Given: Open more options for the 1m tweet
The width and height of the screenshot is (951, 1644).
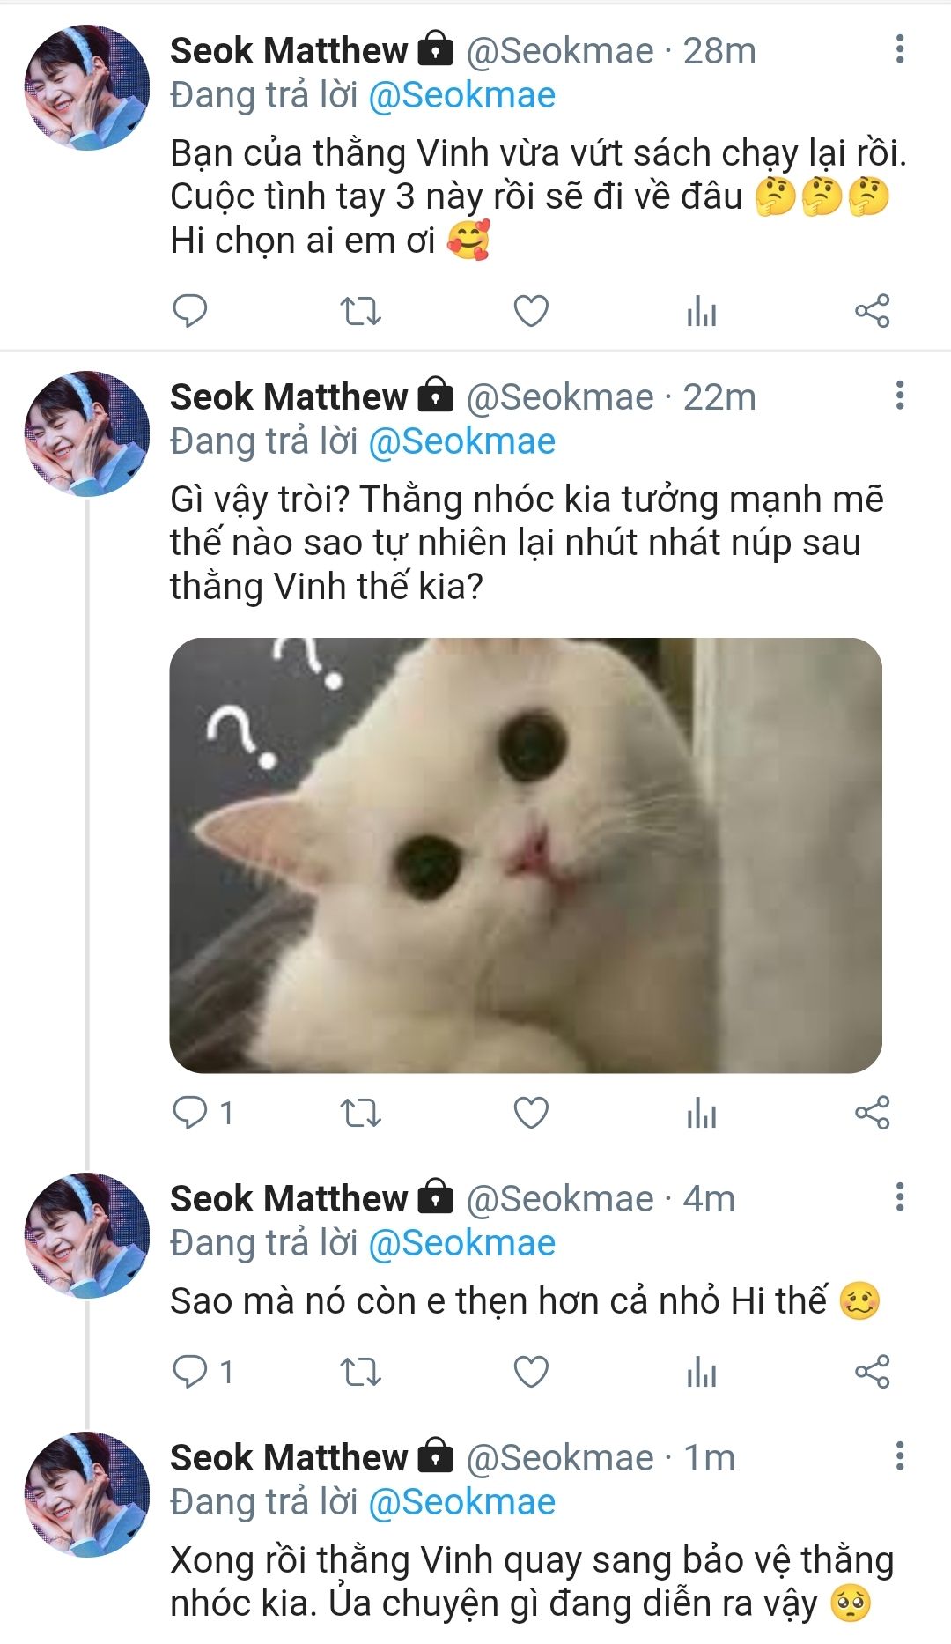Looking at the screenshot, I should [899, 1456].
